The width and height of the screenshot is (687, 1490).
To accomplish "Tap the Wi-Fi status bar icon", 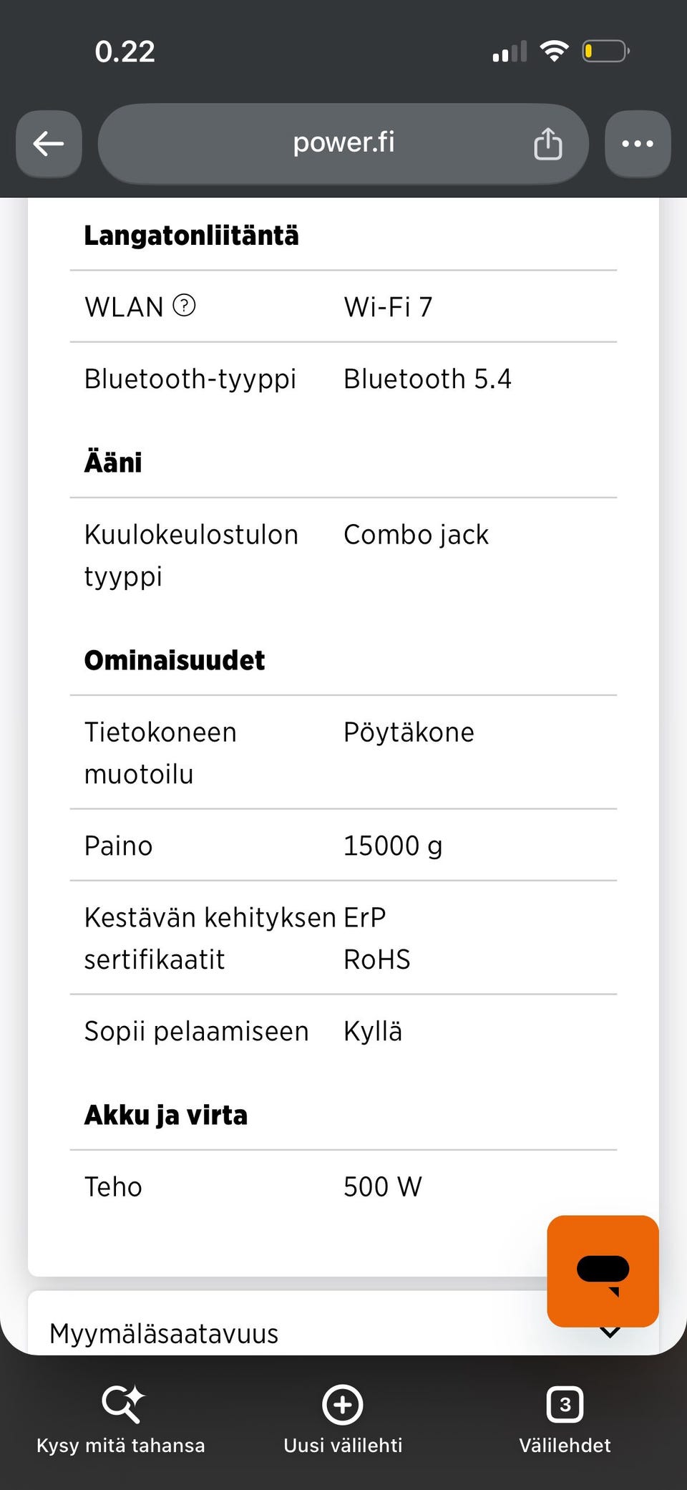I will pos(554,51).
